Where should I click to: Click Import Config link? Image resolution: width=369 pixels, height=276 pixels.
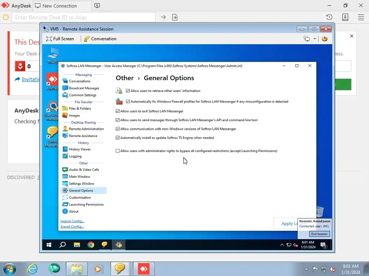coord(72,221)
